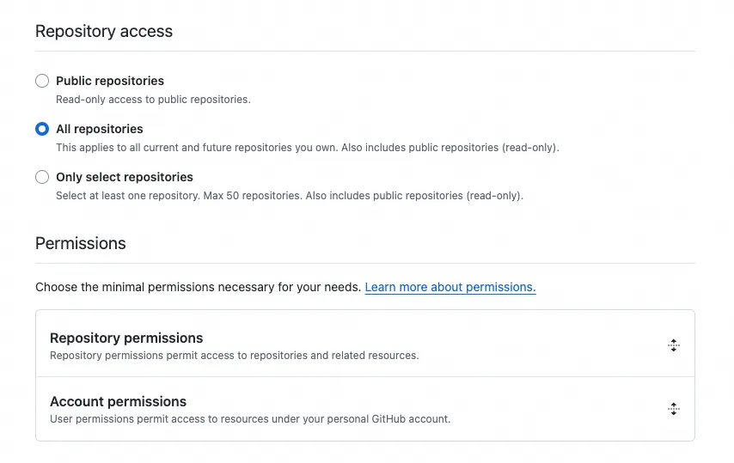This screenshot has height=463, width=734.
Task: Click the Account permissions expand arrow icon
Action: click(674, 409)
